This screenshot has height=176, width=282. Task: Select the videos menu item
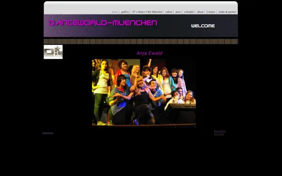pos(169,12)
